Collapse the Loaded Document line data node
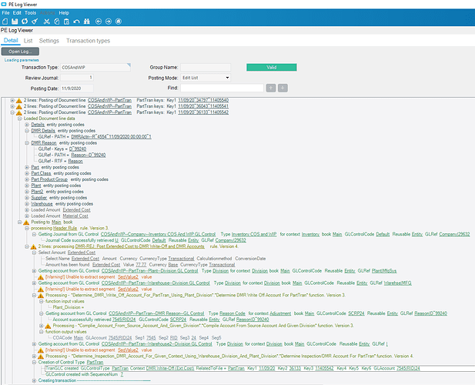 click(20, 119)
